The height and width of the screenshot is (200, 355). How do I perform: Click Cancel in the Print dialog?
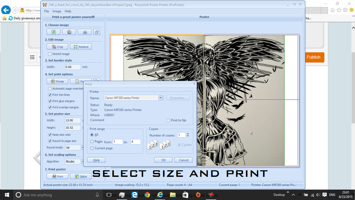click(x=184, y=160)
